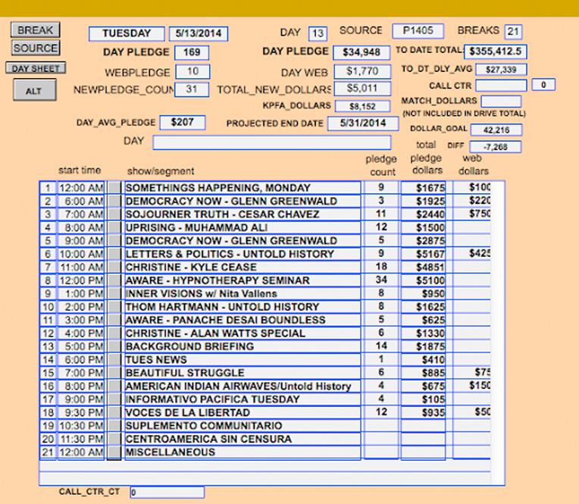Click the BREAKS field showing 21
The width and height of the screenshot is (579, 504).
pyautogui.click(x=513, y=32)
